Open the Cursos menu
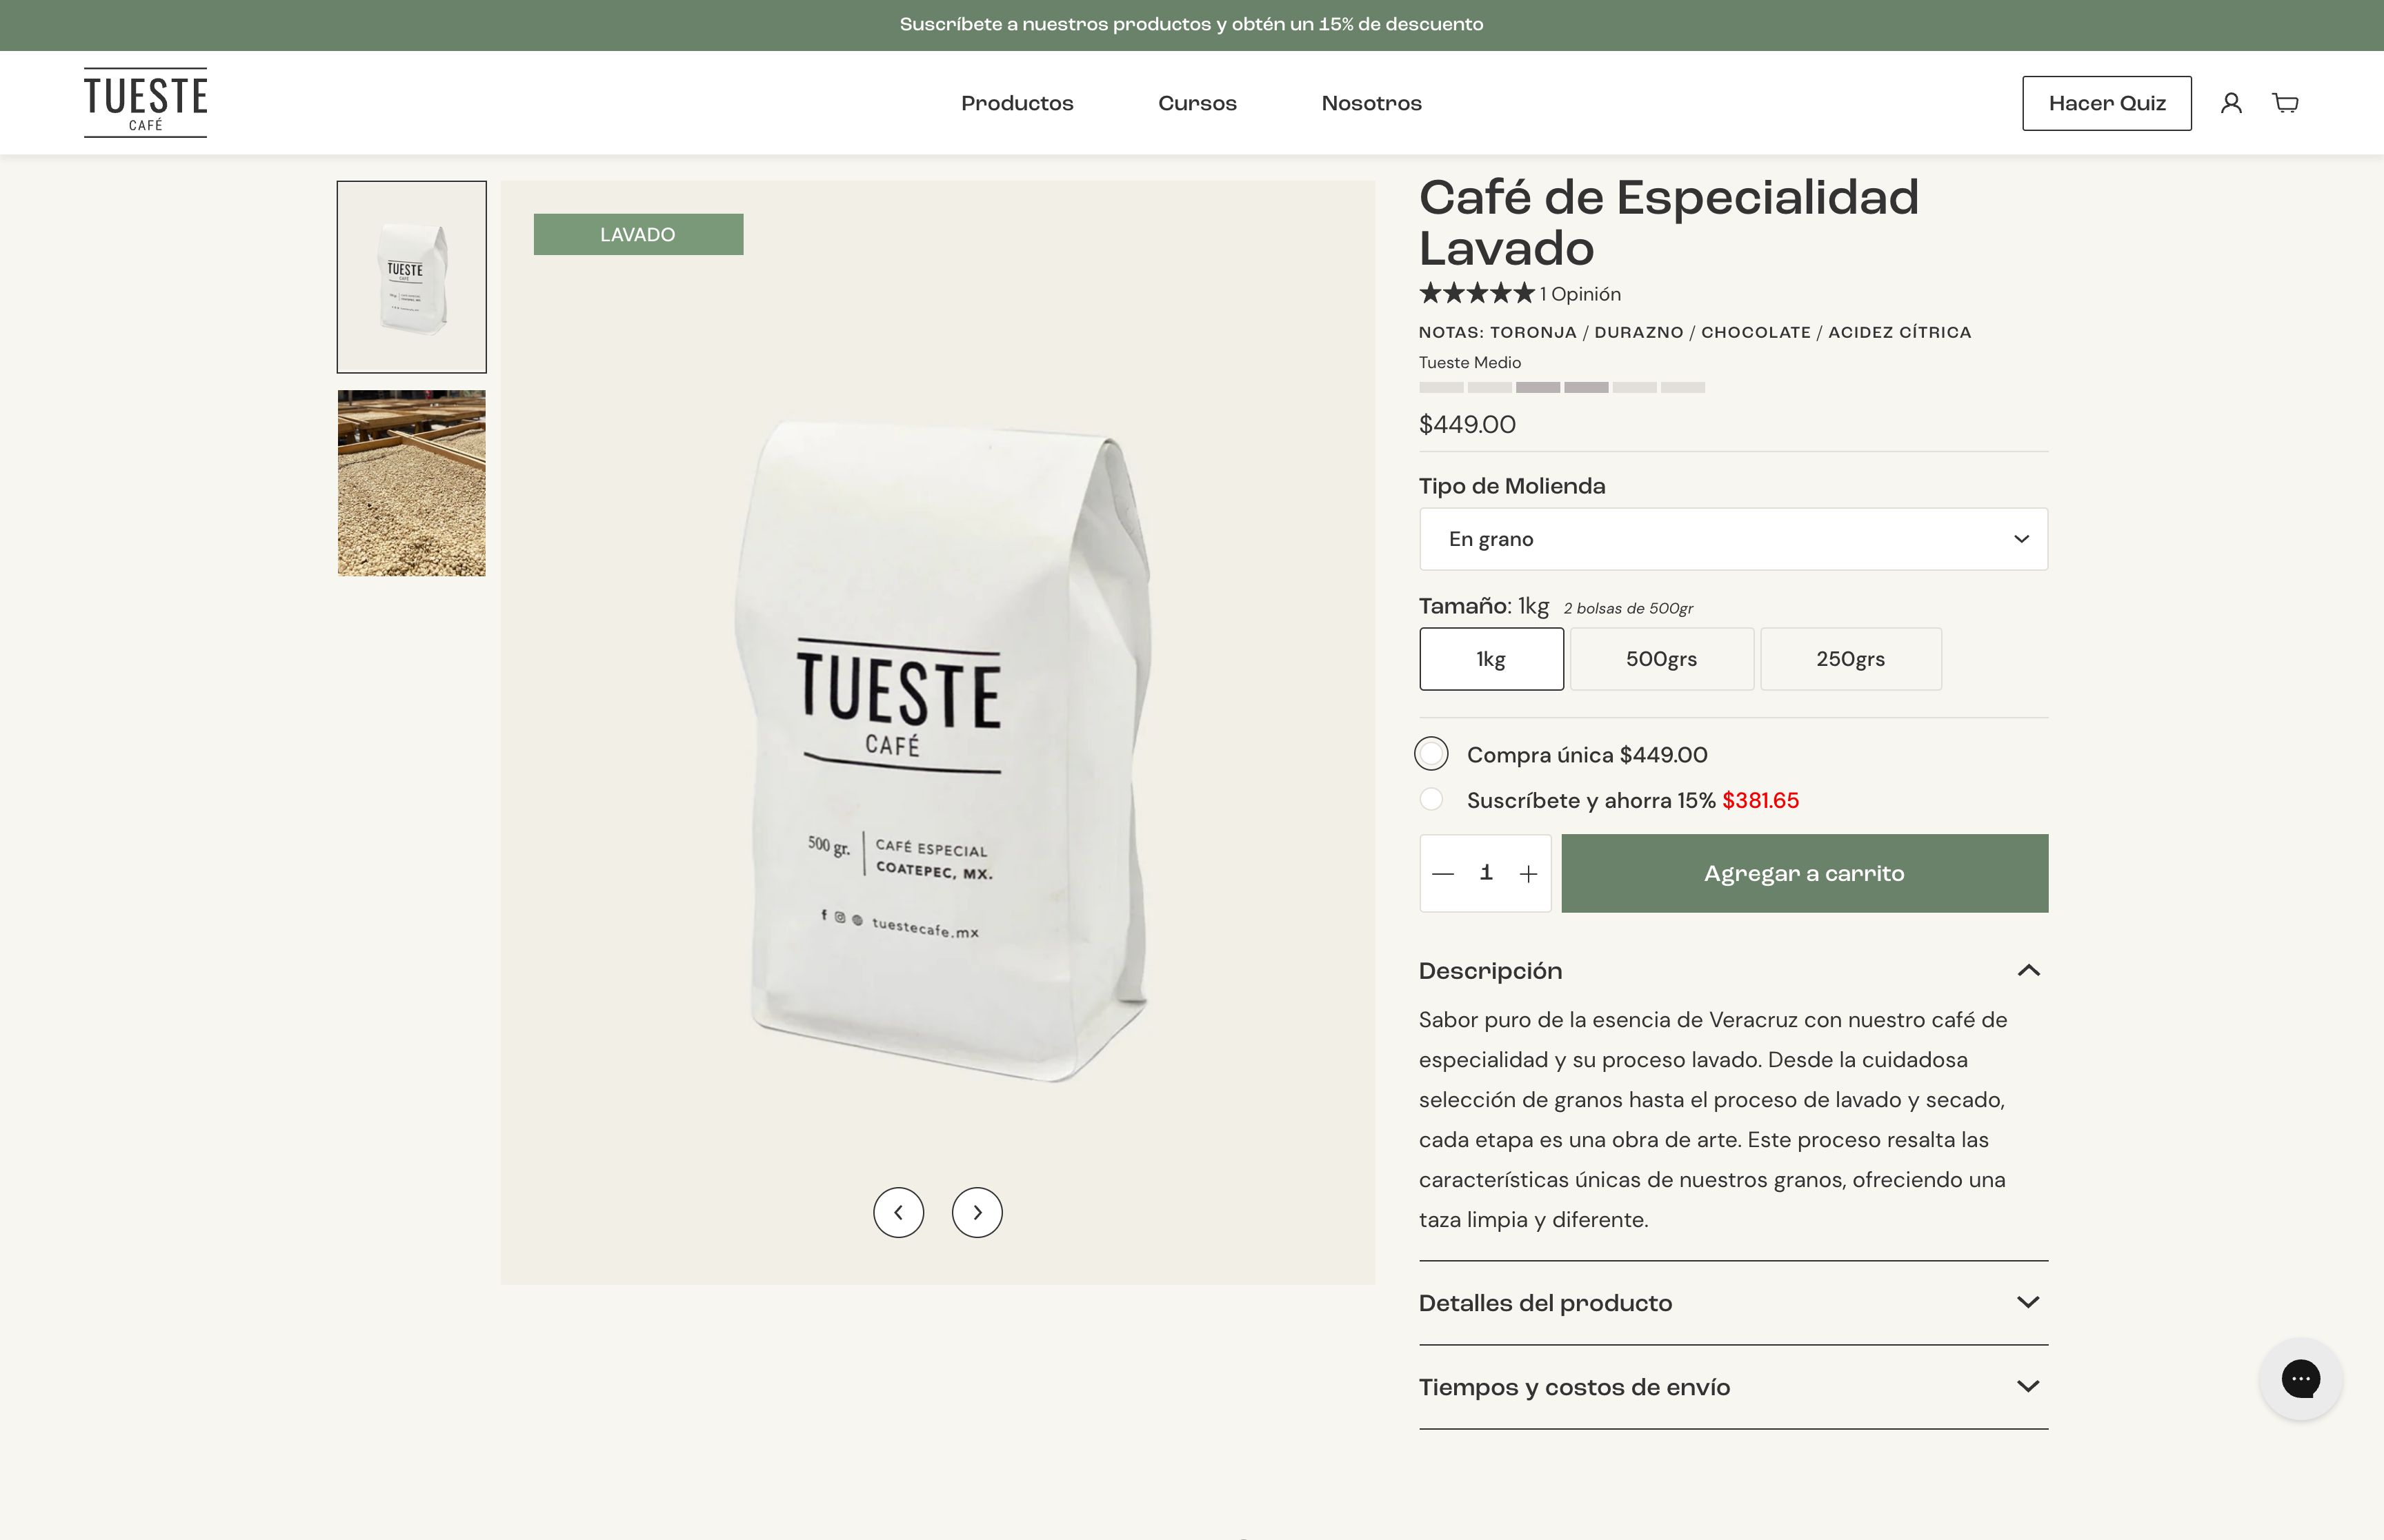2384x1540 pixels. point(1197,102)
